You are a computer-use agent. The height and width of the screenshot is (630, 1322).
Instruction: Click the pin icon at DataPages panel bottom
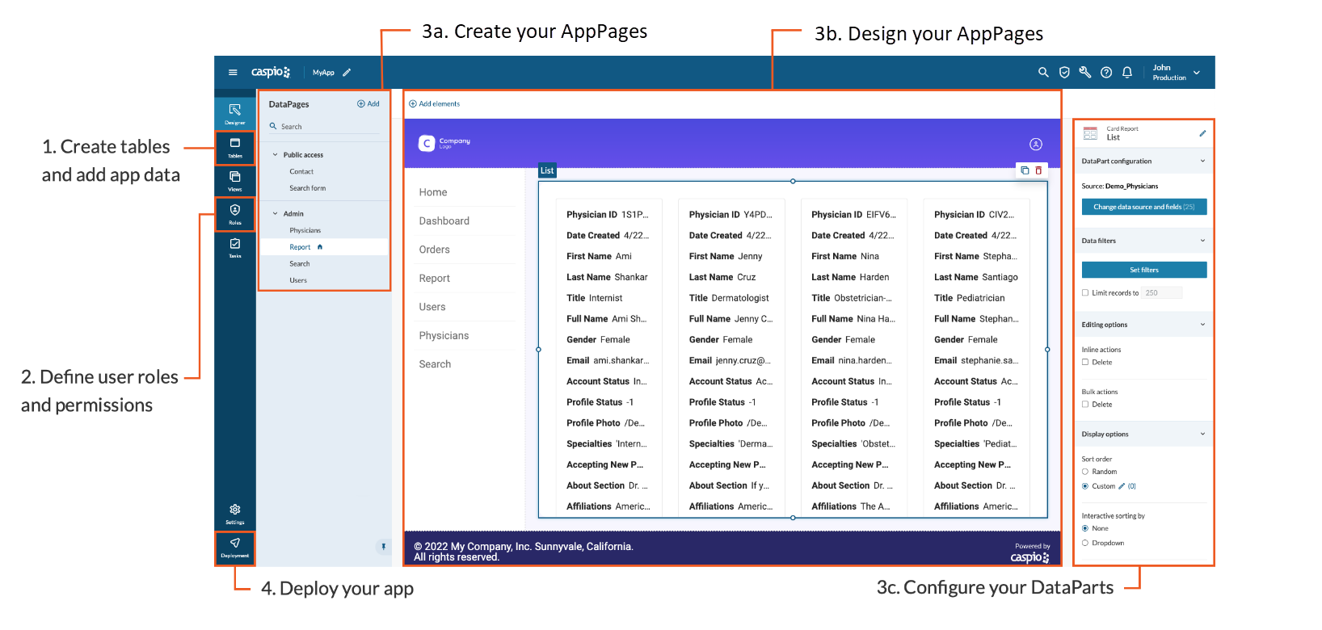coord(383,547)
